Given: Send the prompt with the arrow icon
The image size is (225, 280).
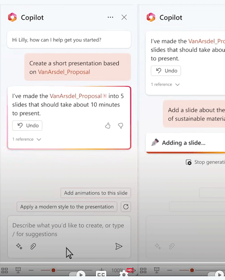Looking at the screenshot, I should pyautogui.click(x=119, y=246).
